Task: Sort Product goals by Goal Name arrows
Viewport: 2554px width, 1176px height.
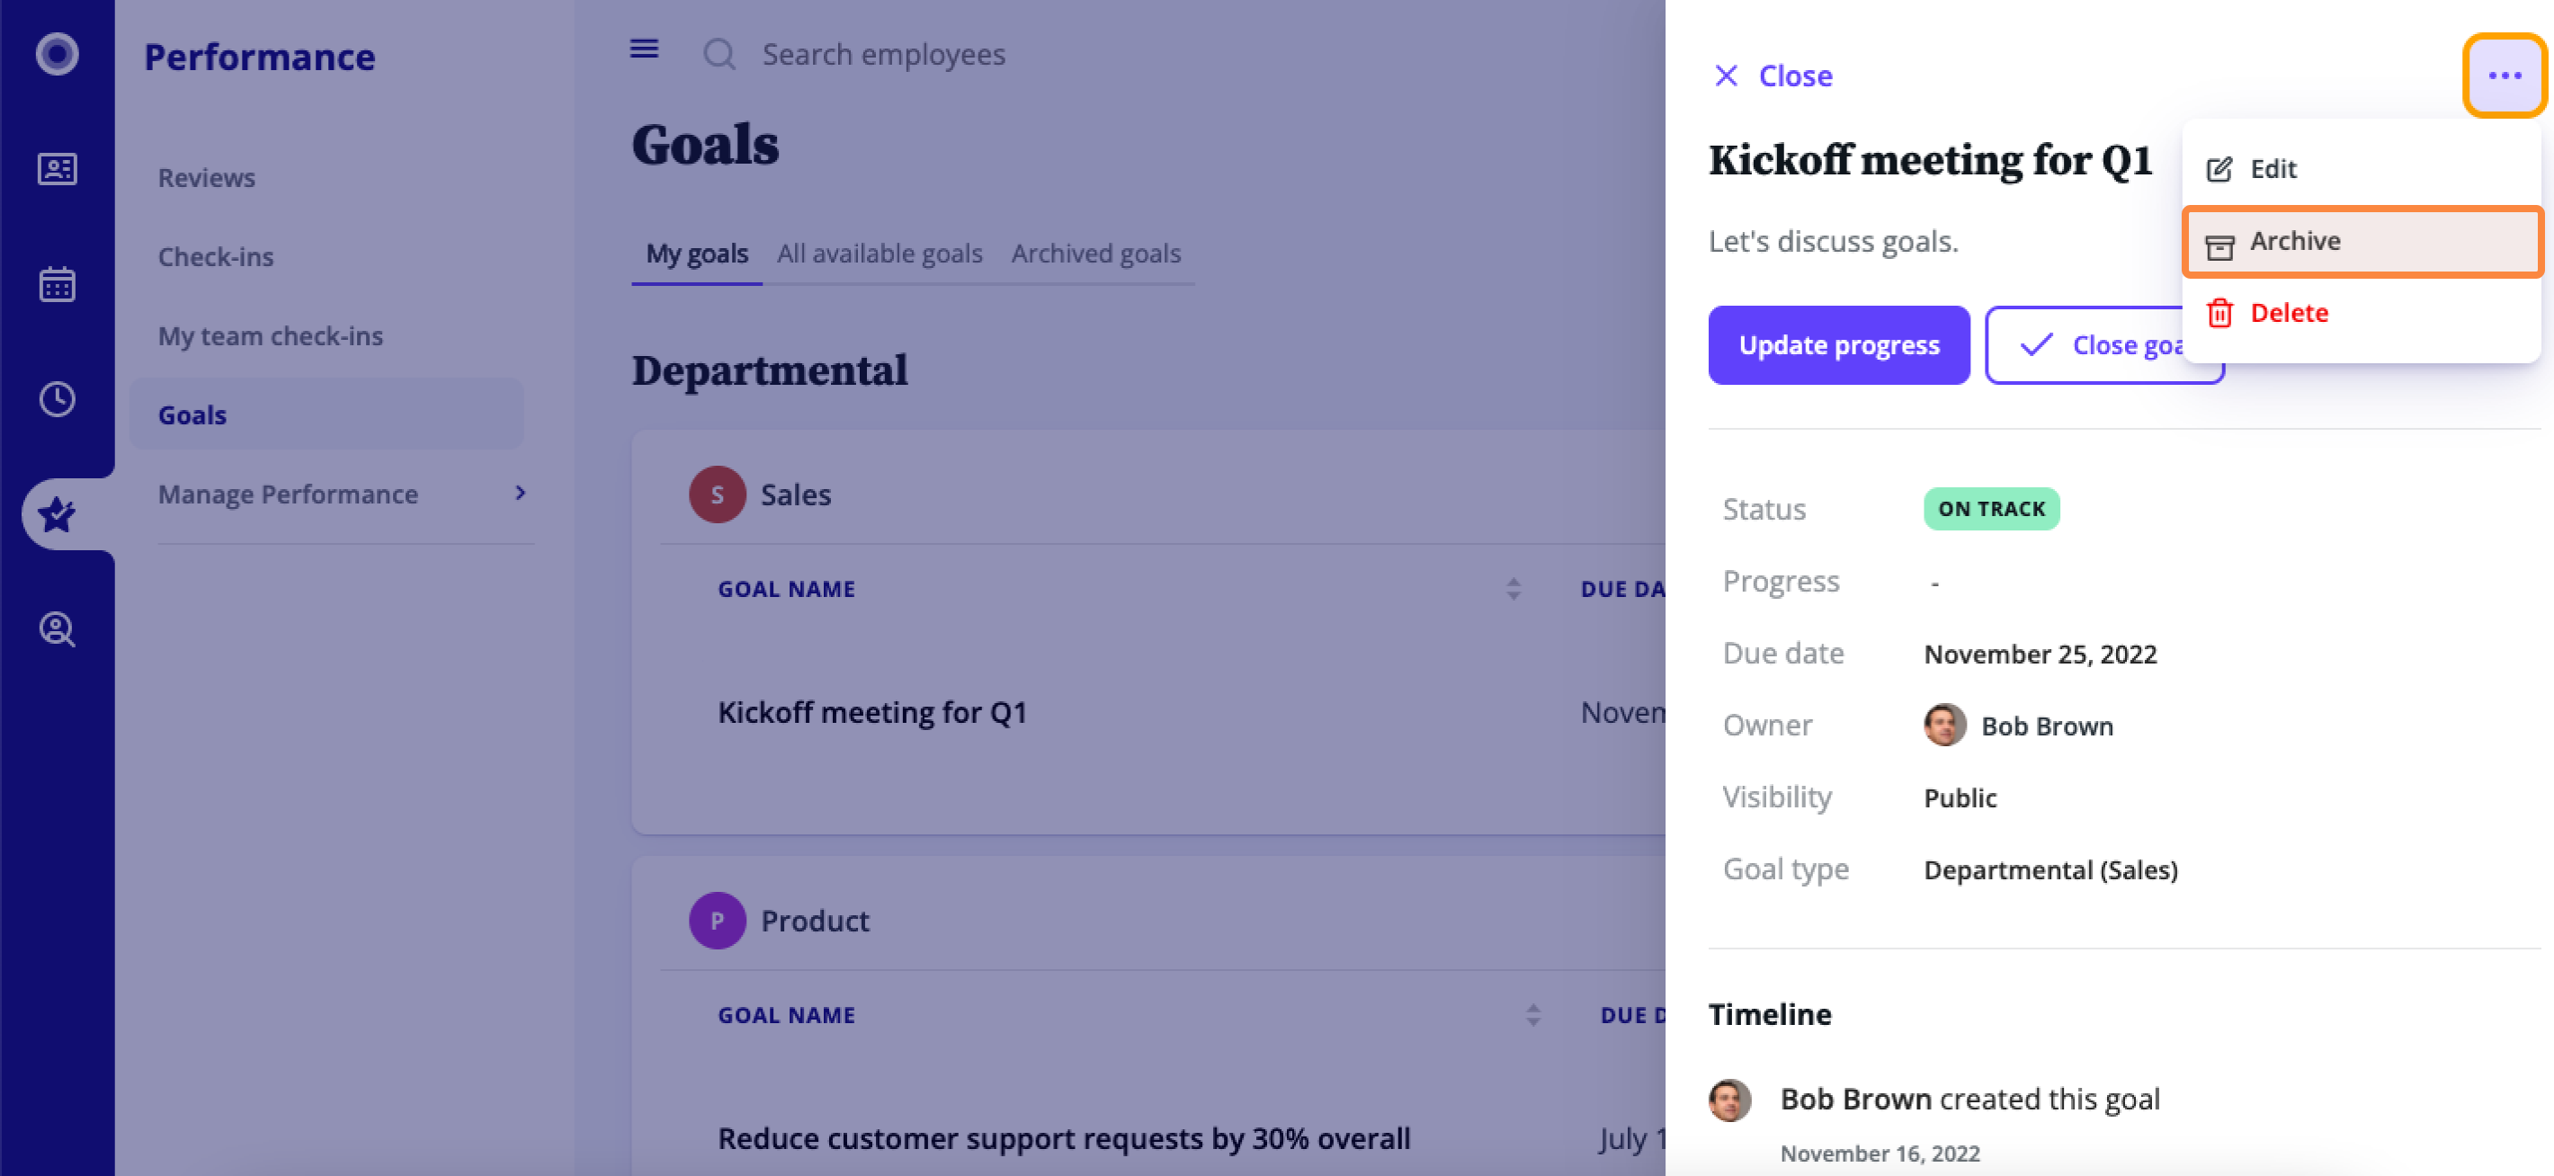Action: pyautogui.click(x=1532, y=1015)
